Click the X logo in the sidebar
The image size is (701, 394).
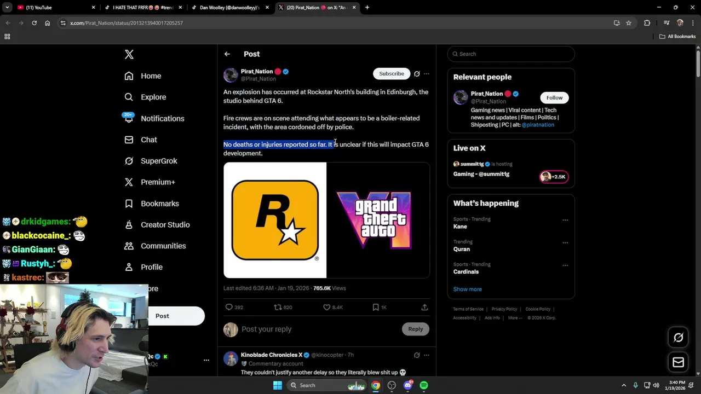click(129, 54)
